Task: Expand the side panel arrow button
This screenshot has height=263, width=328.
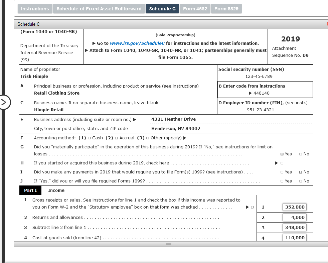Action: click(x=4, y=102)
